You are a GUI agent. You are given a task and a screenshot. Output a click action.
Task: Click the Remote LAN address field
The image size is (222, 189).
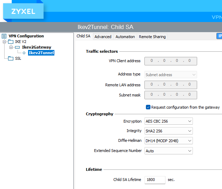[x=171, y=85]
